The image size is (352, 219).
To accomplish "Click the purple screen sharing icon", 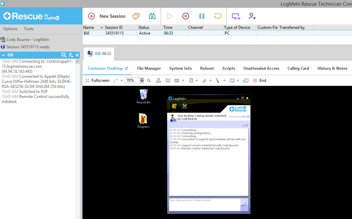I will tap(236, 16).
